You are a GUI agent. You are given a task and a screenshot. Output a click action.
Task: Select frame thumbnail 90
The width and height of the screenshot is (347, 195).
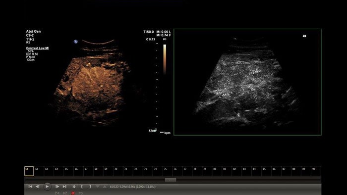click(x=316, y=171)
